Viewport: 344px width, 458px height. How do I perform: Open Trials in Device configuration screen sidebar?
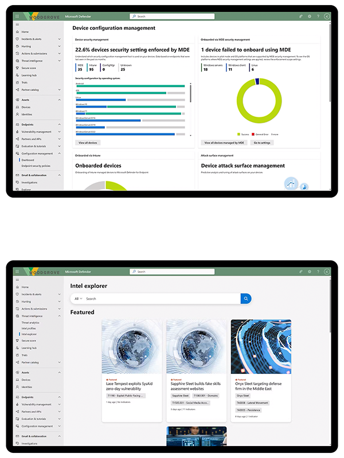(25, 82)
